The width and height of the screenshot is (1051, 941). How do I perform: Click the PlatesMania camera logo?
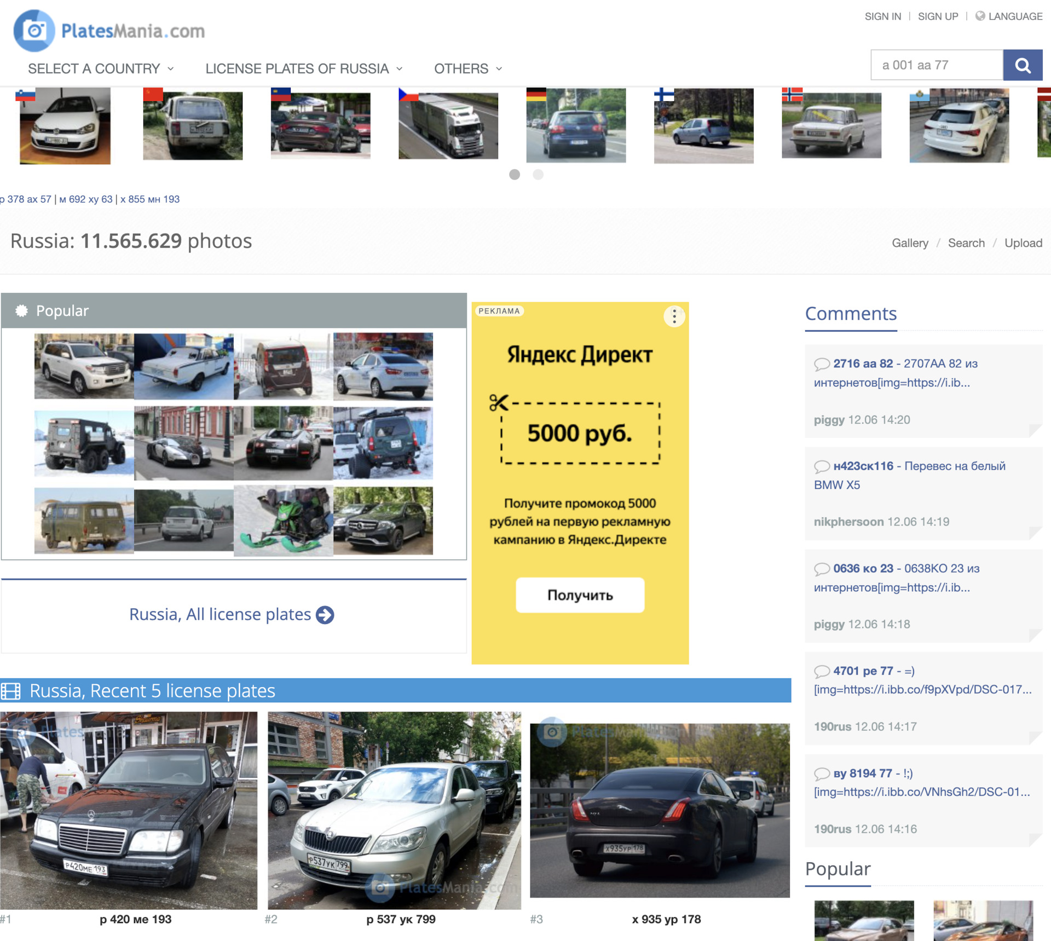coord(34,31)
